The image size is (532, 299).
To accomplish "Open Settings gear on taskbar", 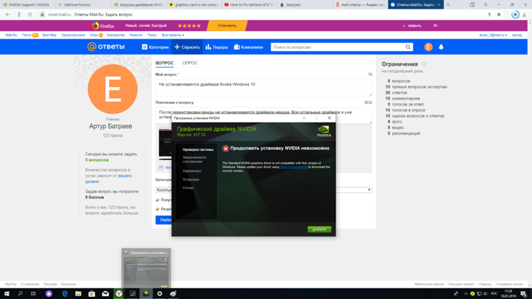I will coord(160,294).
